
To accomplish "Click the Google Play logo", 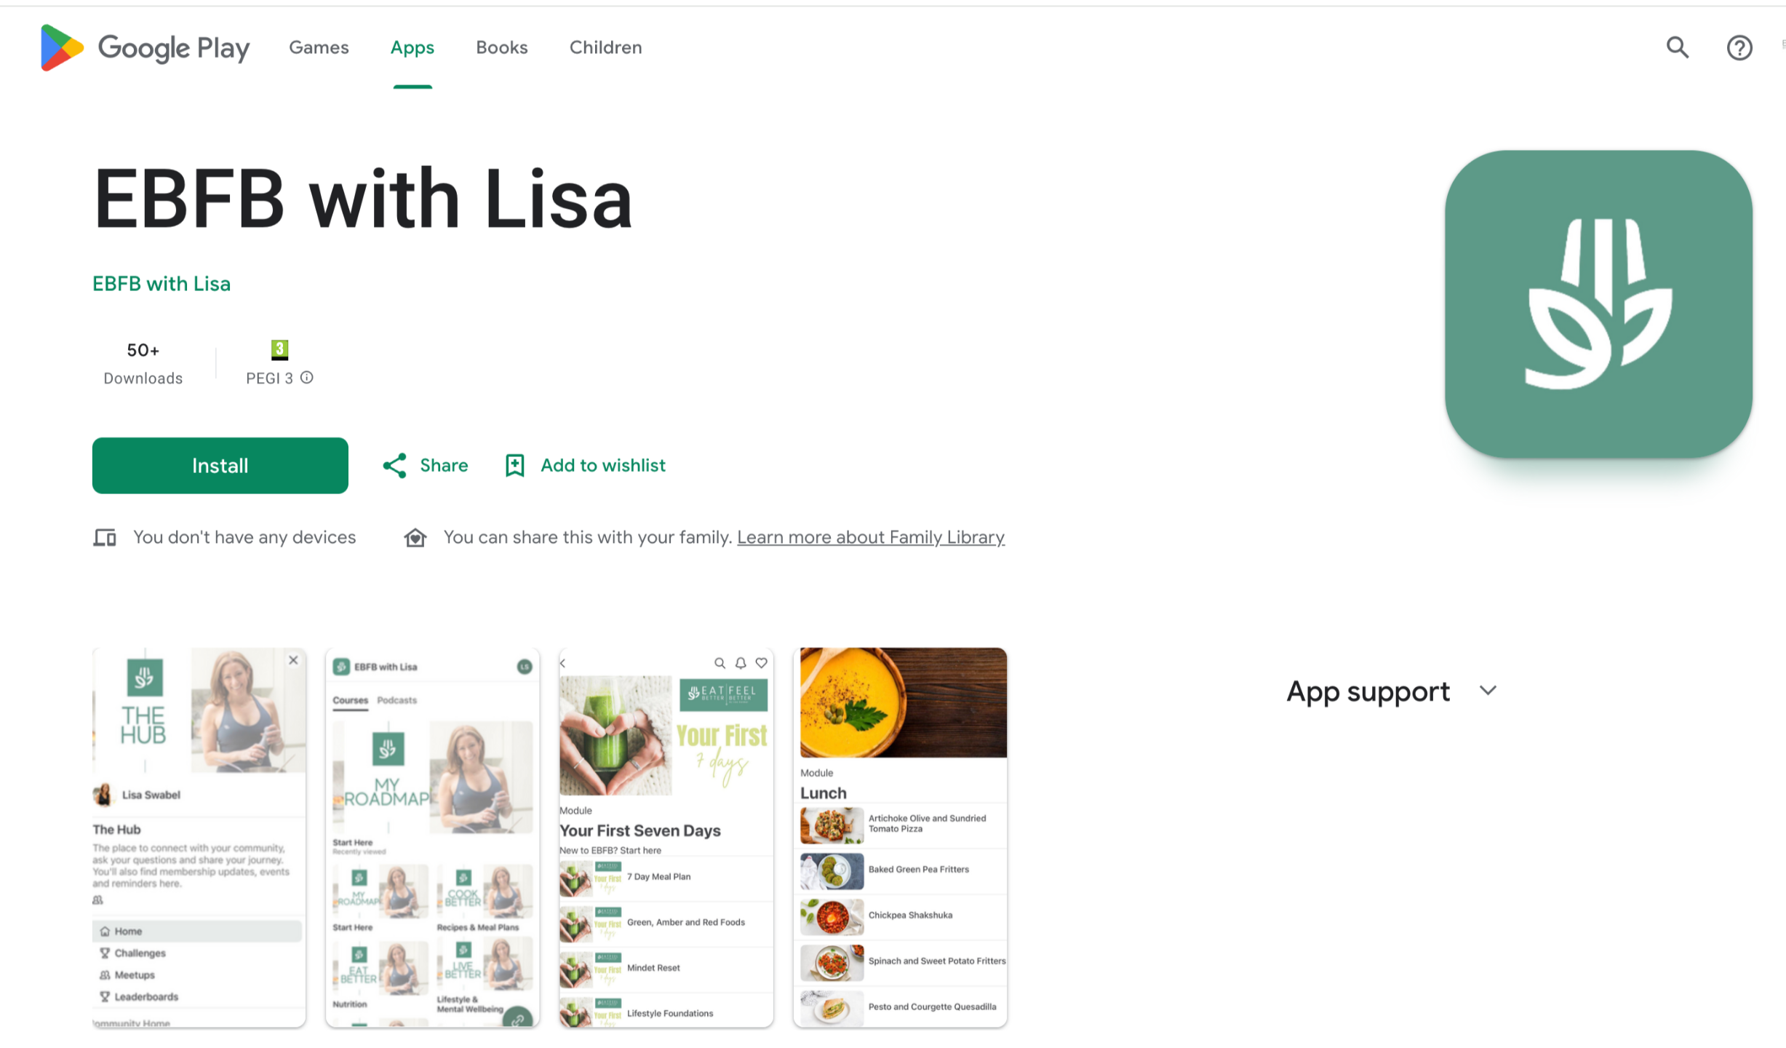I will click(145, 48).
